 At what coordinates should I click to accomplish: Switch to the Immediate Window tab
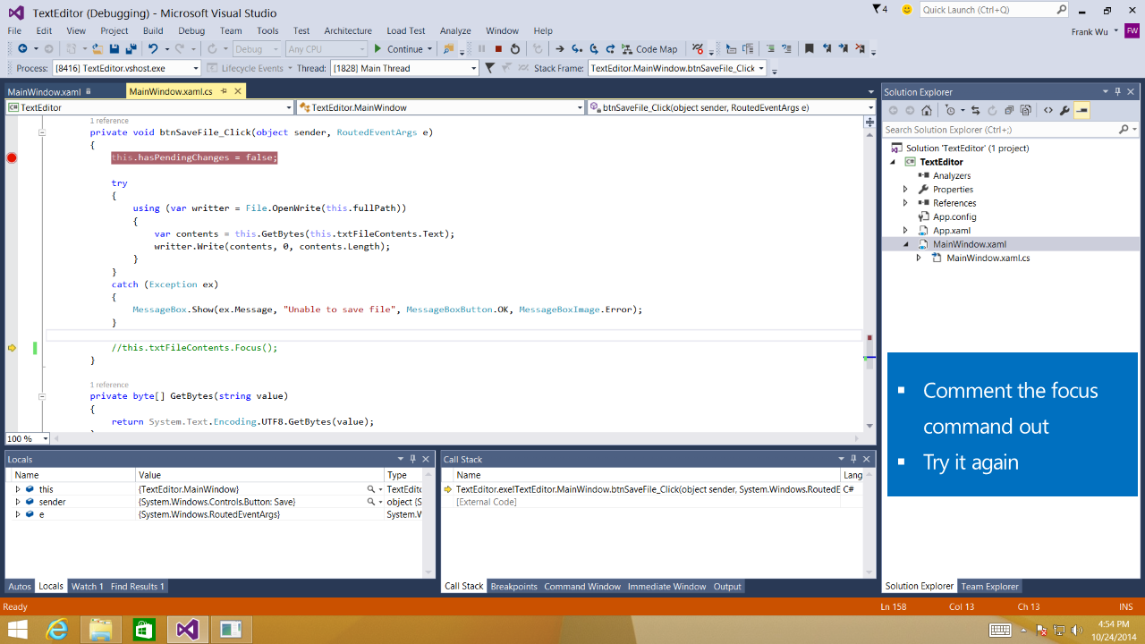coord(666,587)
